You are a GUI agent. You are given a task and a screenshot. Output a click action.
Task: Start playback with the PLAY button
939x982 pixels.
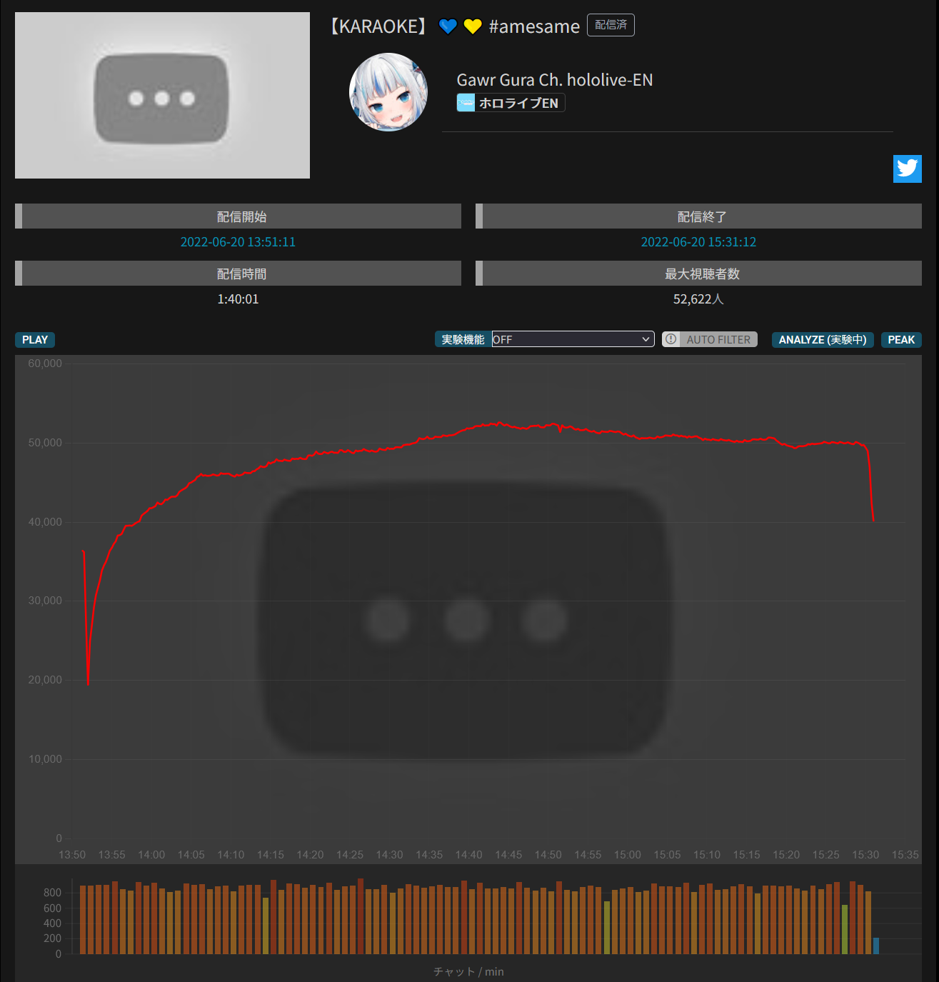[x=35, y=339]
